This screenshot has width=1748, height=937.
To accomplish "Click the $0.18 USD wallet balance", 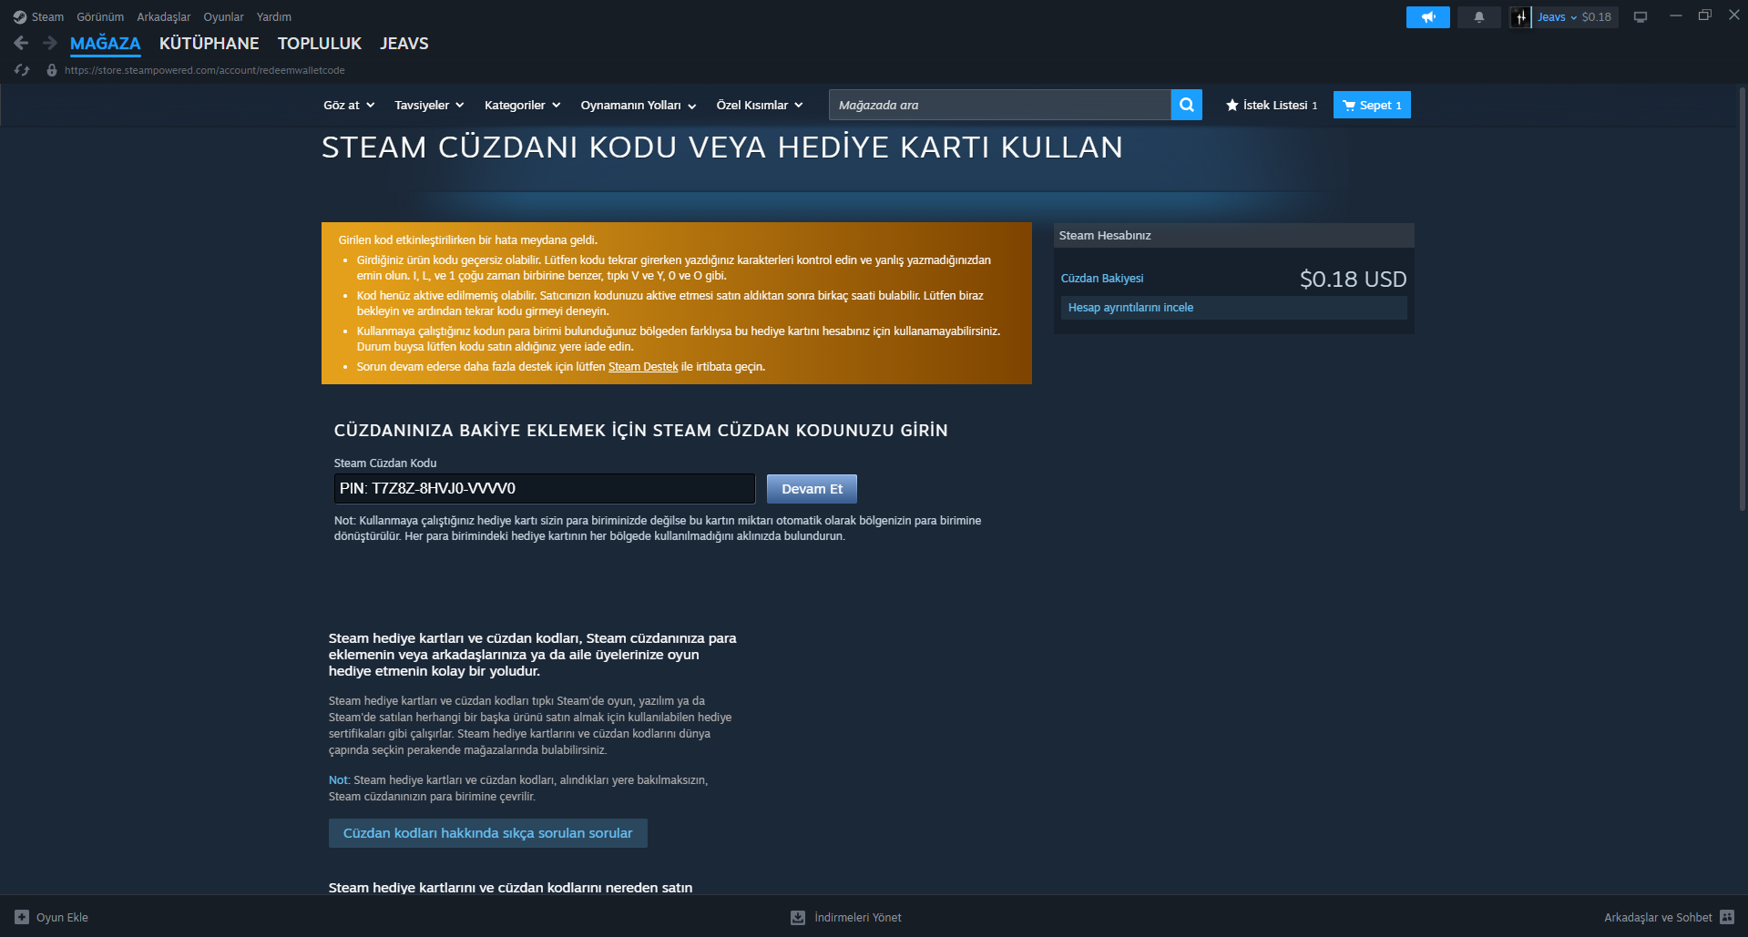I will [1353, 280].
